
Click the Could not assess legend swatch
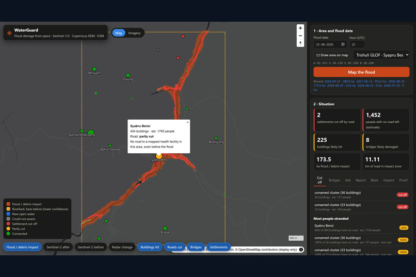click(8, 219)
